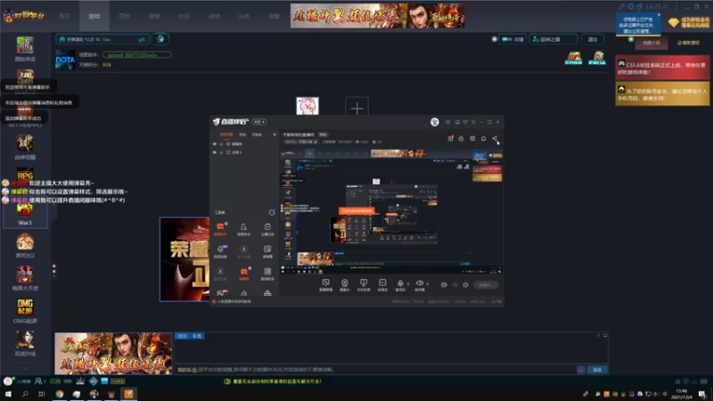Open the 暗黑大天使 game icon
This screenshot has height=401, width=713.
(25, 274)
